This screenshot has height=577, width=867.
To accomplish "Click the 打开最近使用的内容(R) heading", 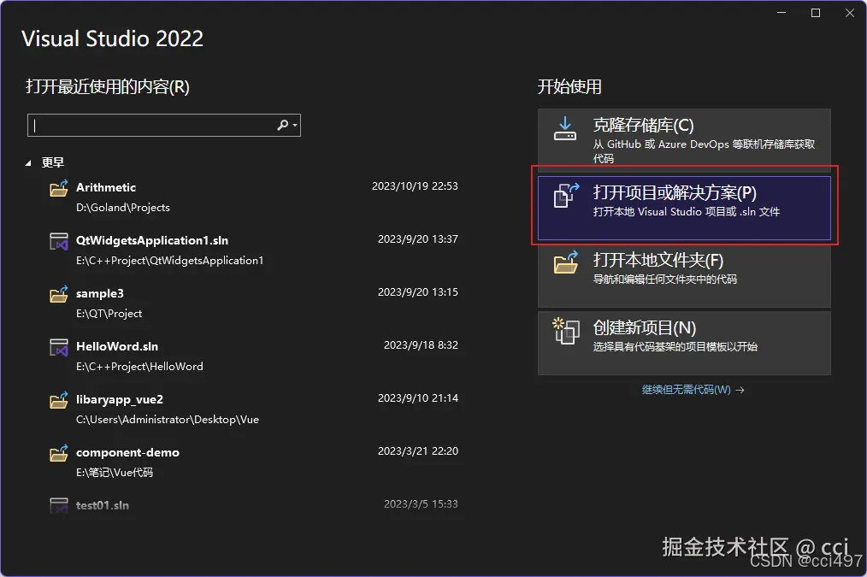I will pos(107,87).
